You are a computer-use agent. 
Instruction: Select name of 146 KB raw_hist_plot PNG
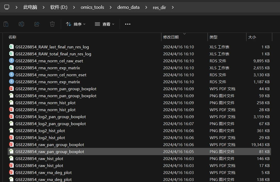click(x=39, y=159)
